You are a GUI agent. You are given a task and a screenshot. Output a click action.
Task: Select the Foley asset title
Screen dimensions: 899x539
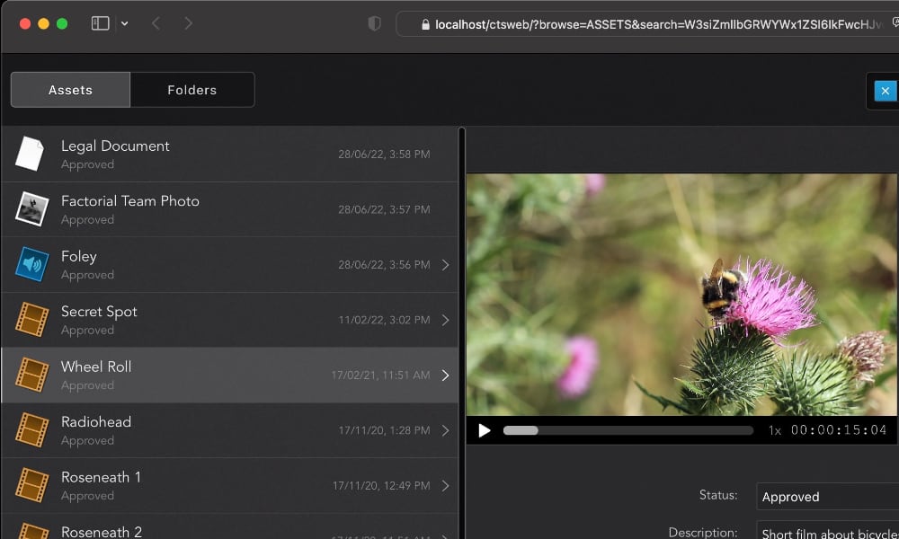point(78,257)
